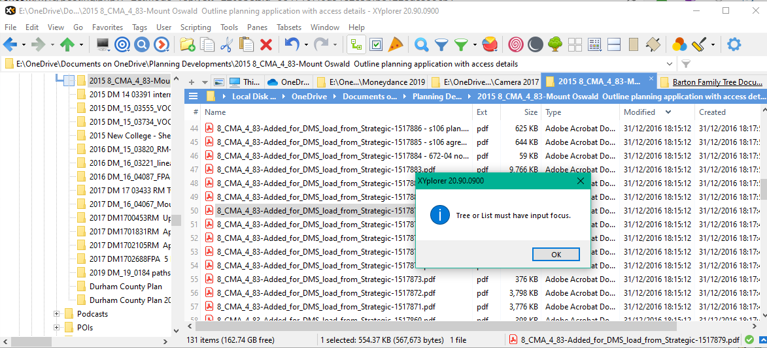Image resolution: width=767 pixels, height=348 pixels.
Task: Toggle the Dual Pane toolbar button
Action: pos(613,44)
